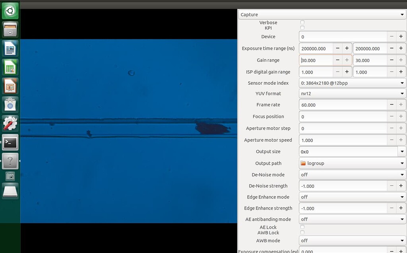Launch LibreOffice Impress from the dock
The height and width of the screenshot is (253, 407).
[x=10, y=86]
